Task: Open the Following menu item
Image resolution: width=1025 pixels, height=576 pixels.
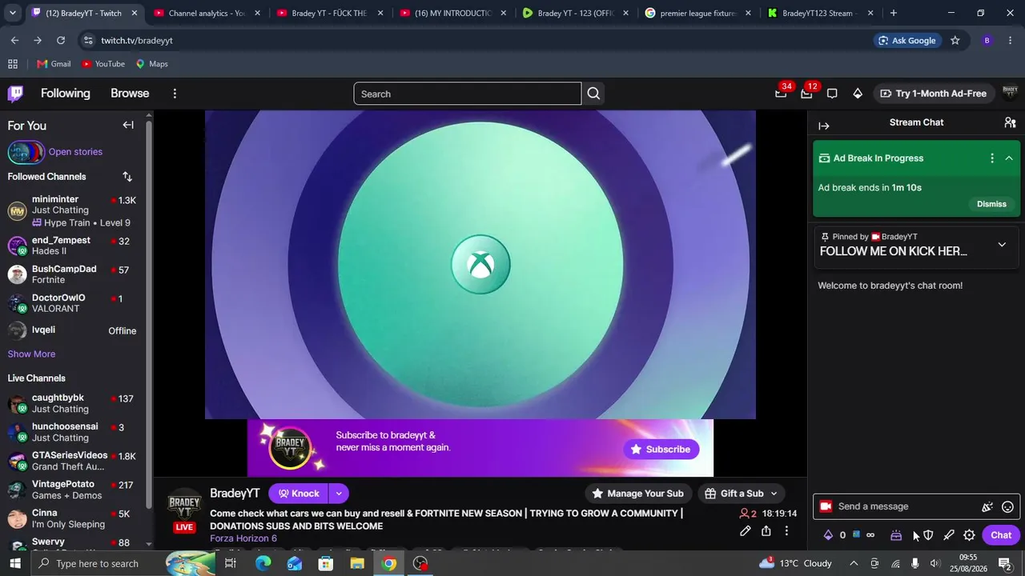Action: tap(66, 94)
